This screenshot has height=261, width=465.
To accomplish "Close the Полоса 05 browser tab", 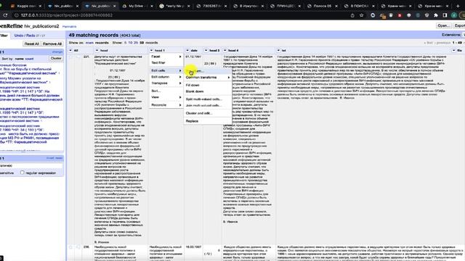I will (336, 6).
